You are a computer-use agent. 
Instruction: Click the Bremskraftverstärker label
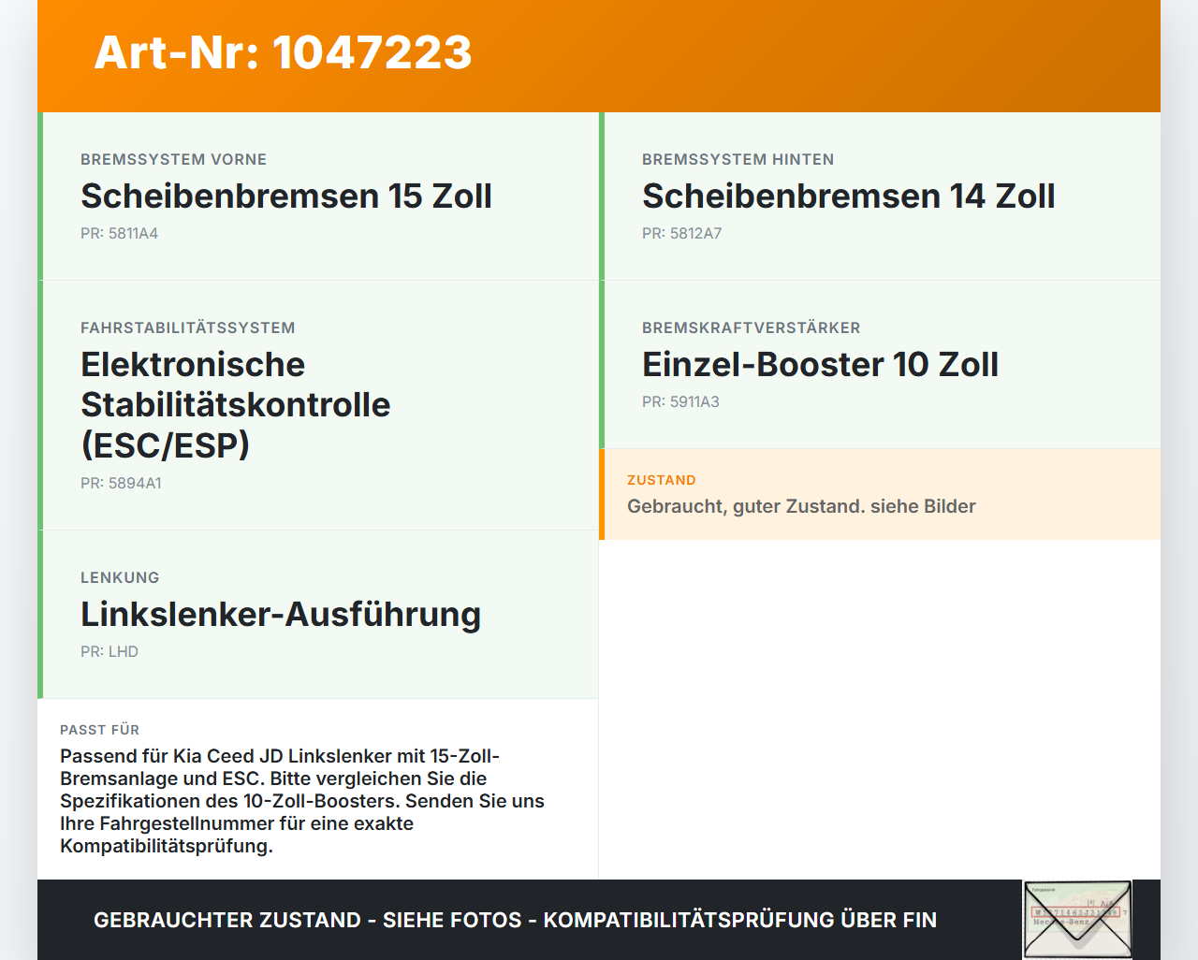point(751,327)
